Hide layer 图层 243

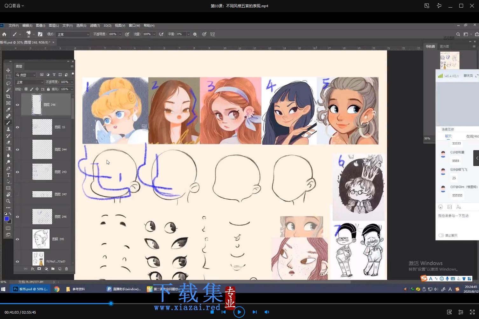coord(17,172)
